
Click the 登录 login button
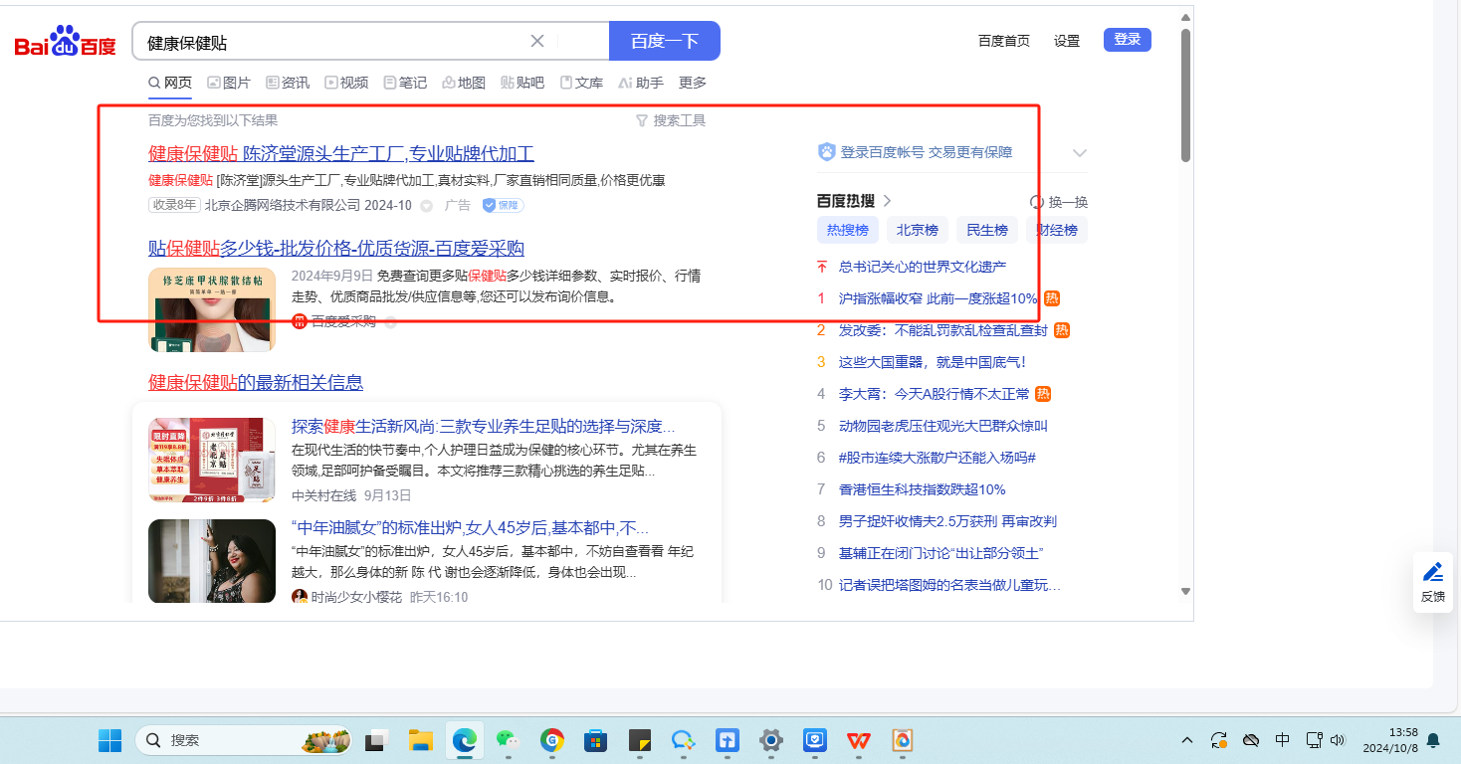click(x=1127, y=40)
